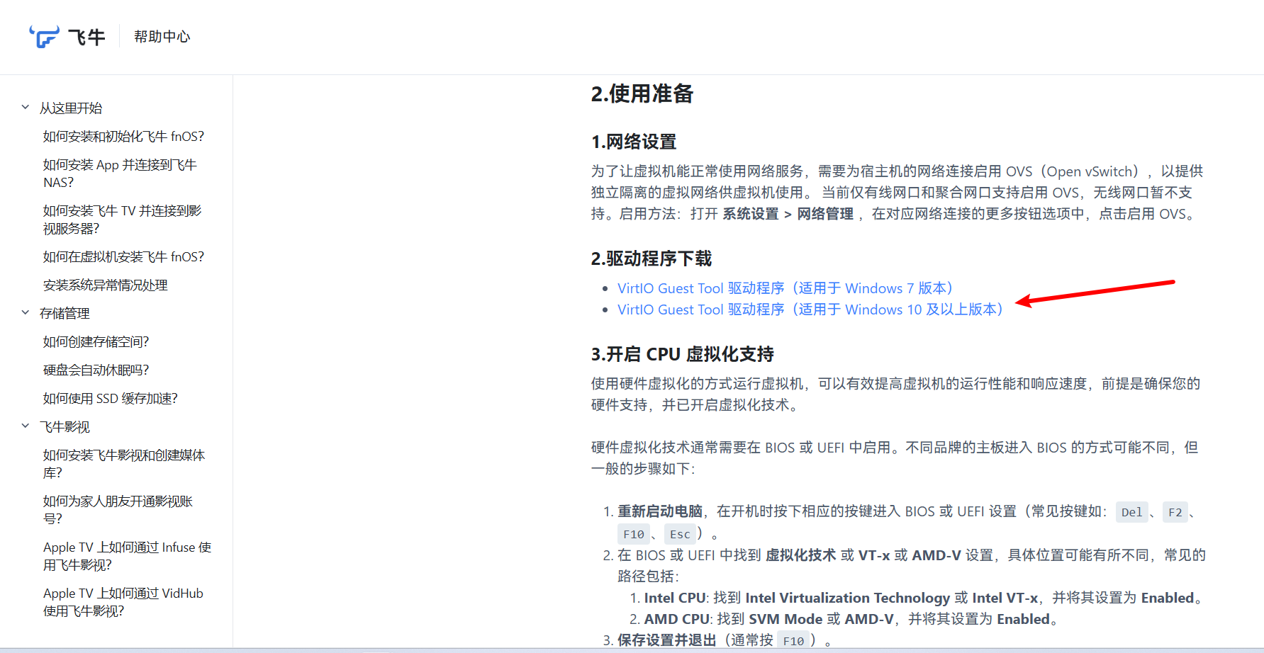The width and height of the screenshot is (1264, 653).
Task: Click the bold 虚拟化技术 text
Action: (x=801, y=555)
